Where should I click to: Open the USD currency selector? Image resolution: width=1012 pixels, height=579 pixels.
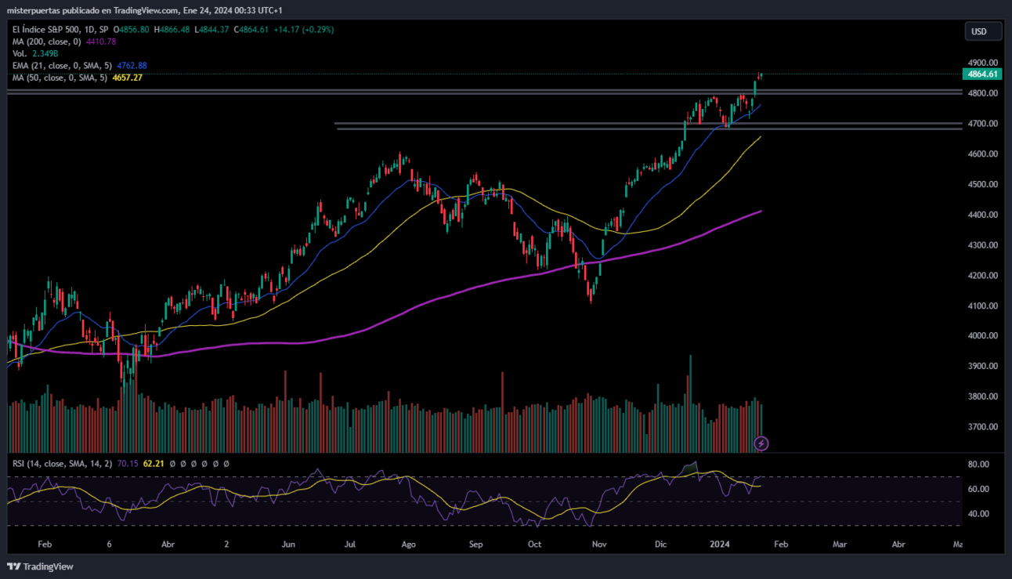point(983,31)
